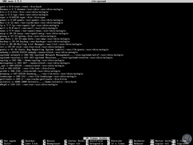Place cursor on the root:x:0:0 line
This screenshot has width=193, height=145.
tap(21, 7)
